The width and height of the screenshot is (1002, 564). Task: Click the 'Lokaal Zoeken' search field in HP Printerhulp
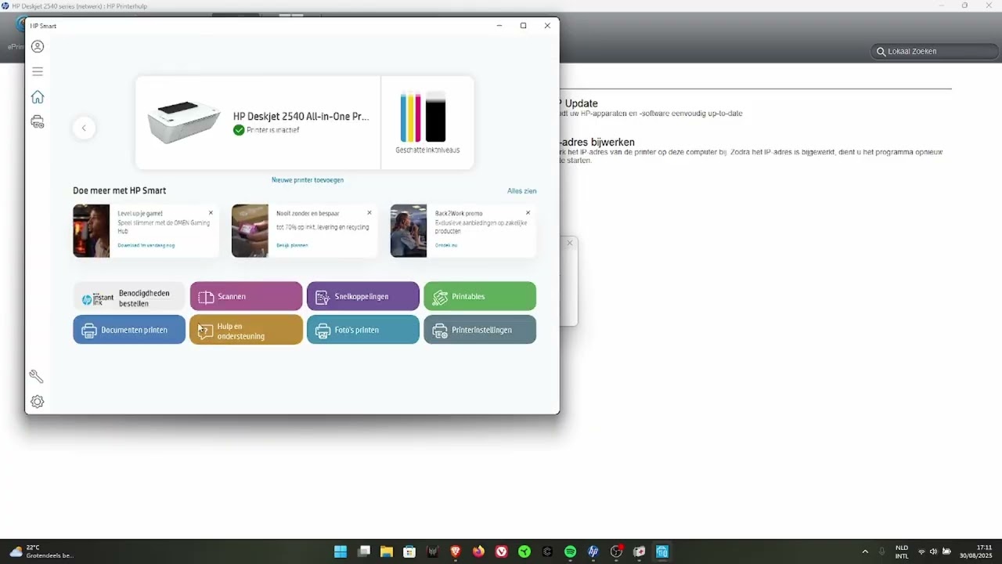point(935,52)
